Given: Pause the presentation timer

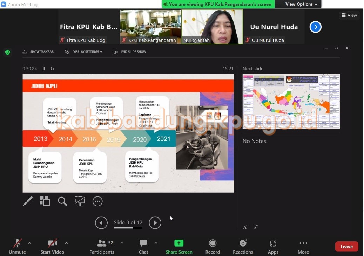Looking at the screenshot, I should pyautogui.click(x=44, y=69).
